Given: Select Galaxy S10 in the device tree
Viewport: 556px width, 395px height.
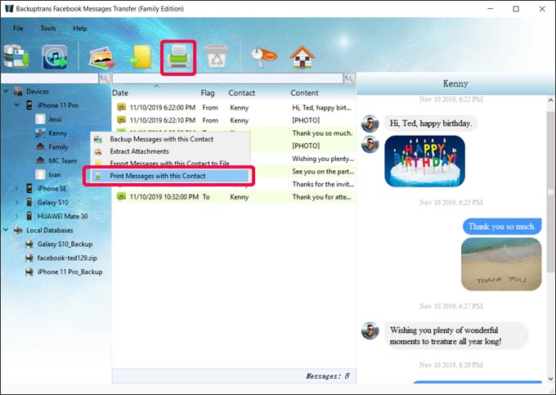Looking at the screenshot, I should click(53, 202).
